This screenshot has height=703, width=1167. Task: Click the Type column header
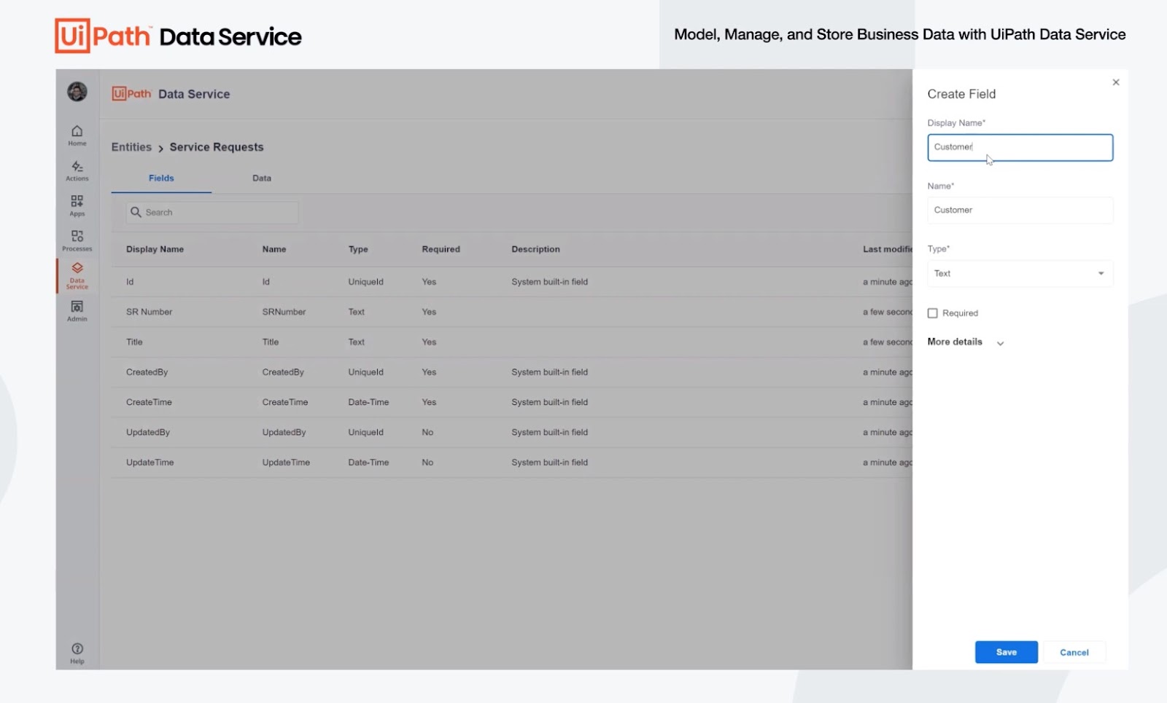[x=358, y=249]
